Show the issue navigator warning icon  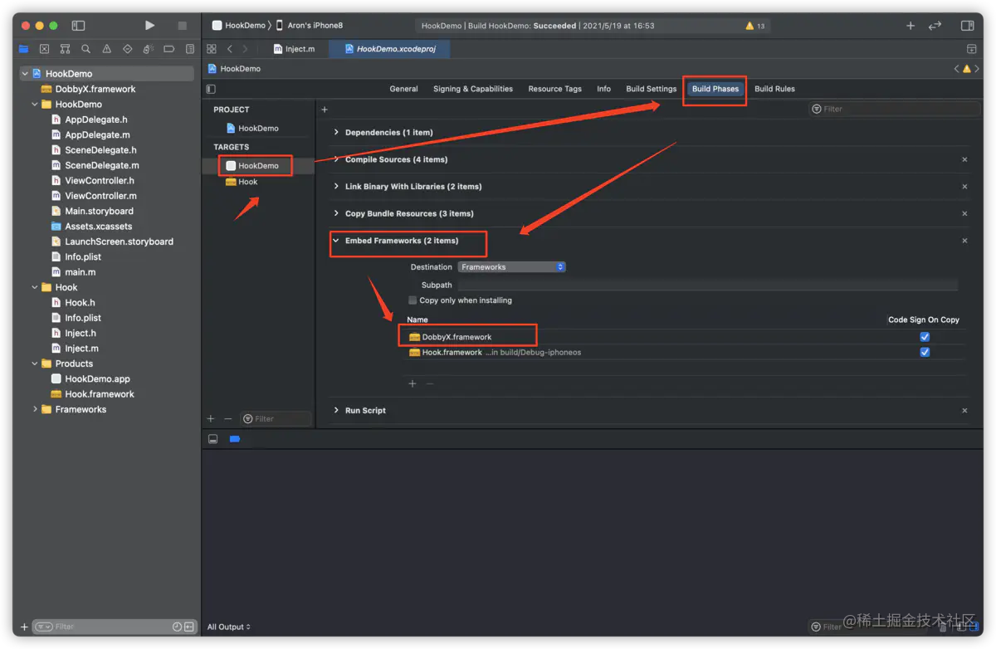coord(106,49)
